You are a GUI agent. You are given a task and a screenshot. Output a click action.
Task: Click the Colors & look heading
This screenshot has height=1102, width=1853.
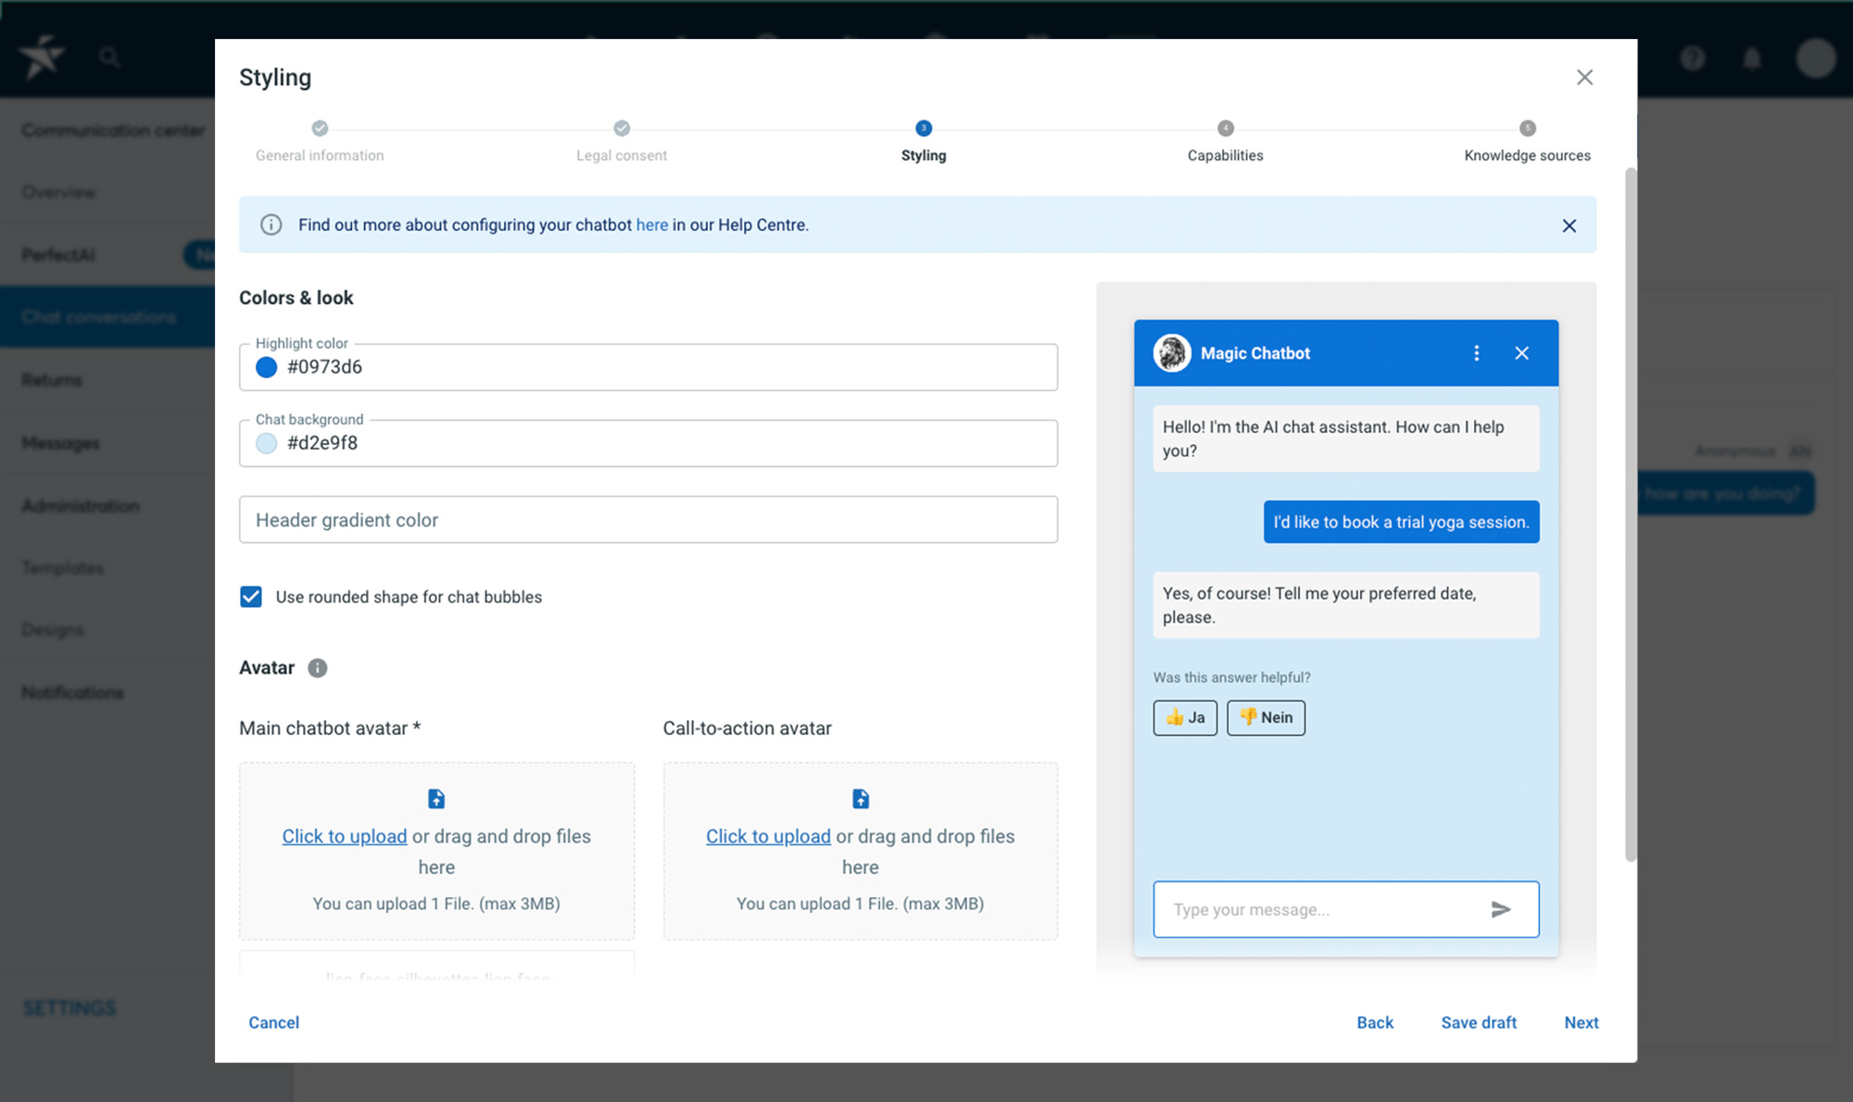(x=296, y=298)
